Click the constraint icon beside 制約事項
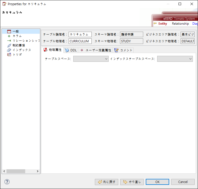Image resolution: width=198 pixels, height=189 pixels. coord(9,45)
